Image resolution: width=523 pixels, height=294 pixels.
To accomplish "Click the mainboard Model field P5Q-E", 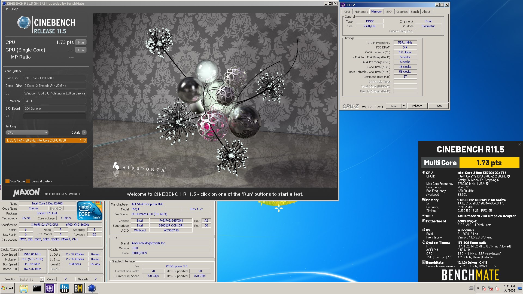I will tap(156, 209).
